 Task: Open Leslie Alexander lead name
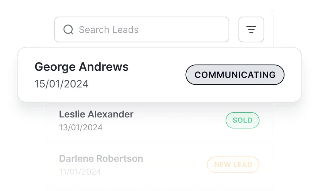coord(96,114)
